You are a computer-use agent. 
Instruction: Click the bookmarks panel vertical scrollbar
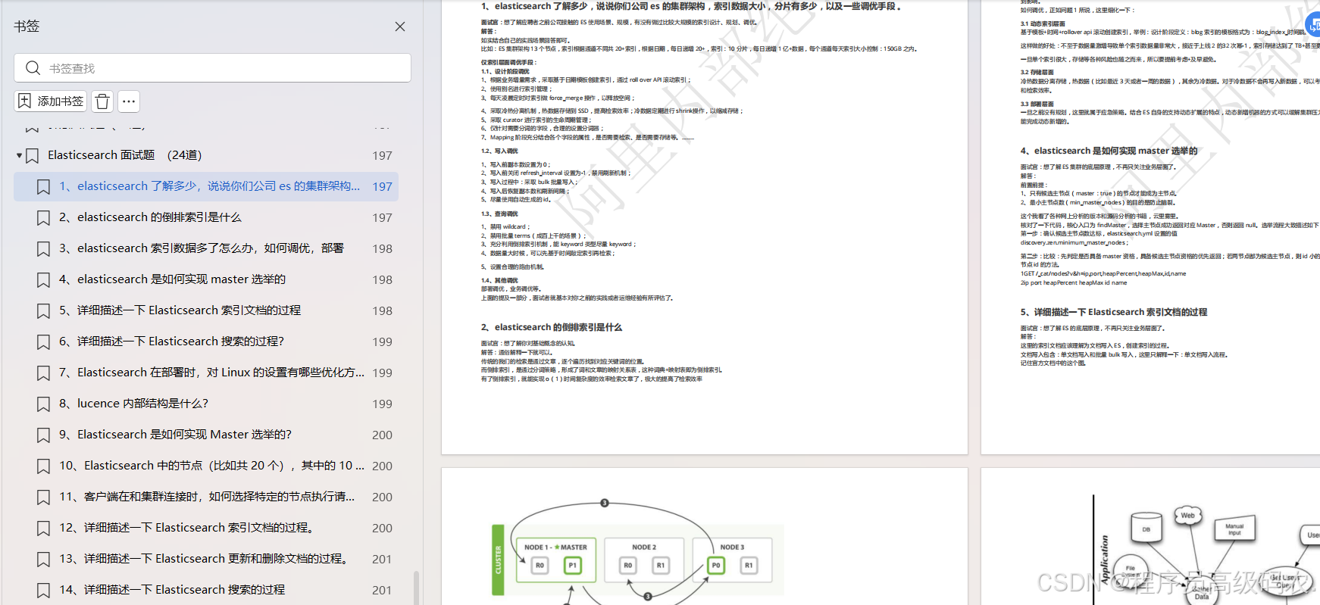coord(416,588)
